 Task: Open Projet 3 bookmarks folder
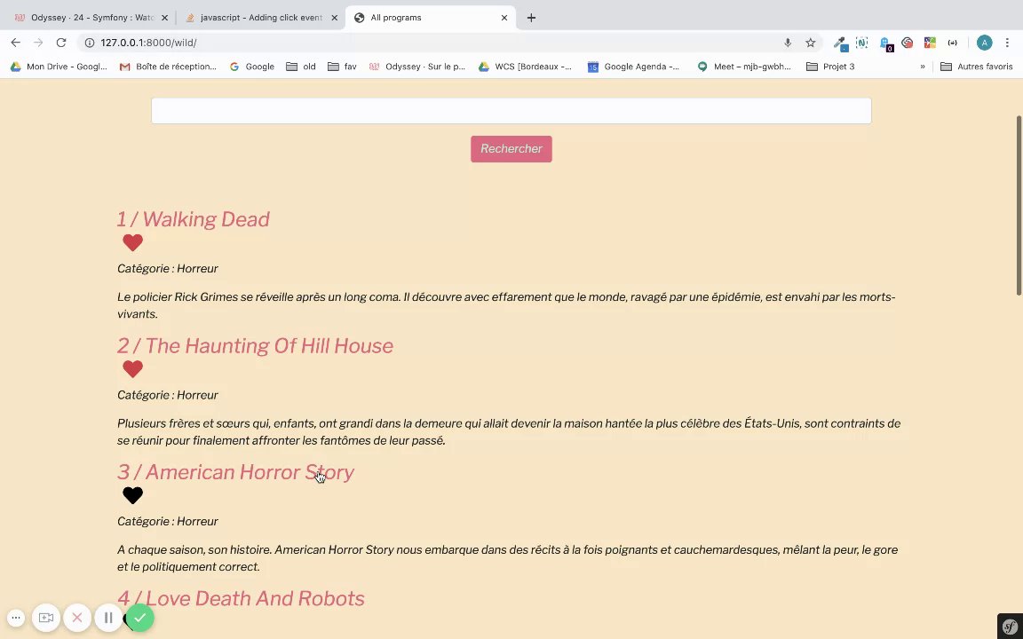pos(830,67)
